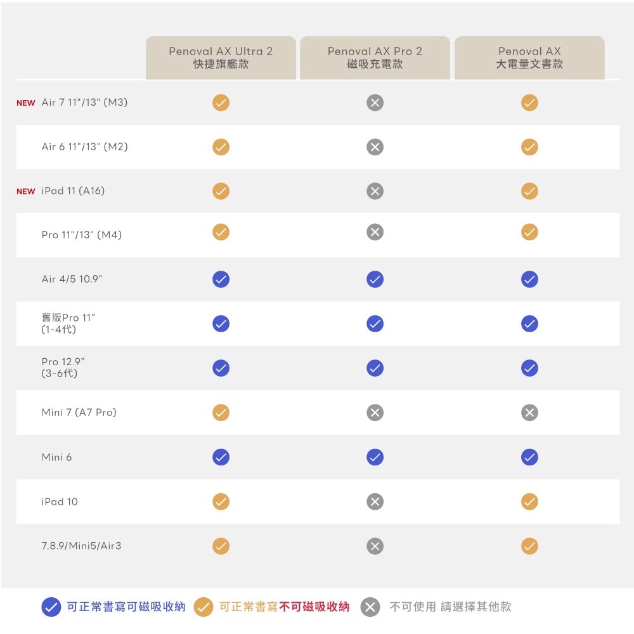
Task: Click the orange check for Air 7 under Ultra 2
Action: coord(221,103)
